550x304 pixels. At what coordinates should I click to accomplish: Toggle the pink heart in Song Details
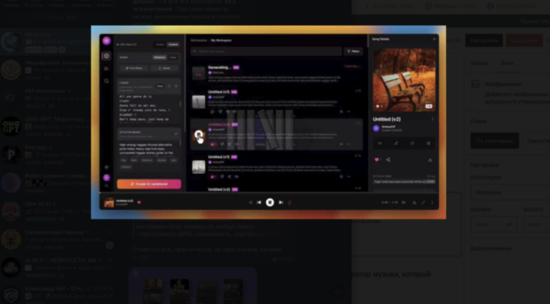(x=377, y=160)
